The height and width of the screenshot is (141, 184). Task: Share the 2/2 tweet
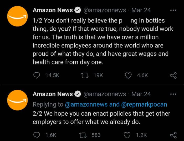[173, 135]
